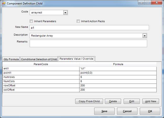Click the Edit button
The width and height of the screenshot is (164, 118).
131,101
